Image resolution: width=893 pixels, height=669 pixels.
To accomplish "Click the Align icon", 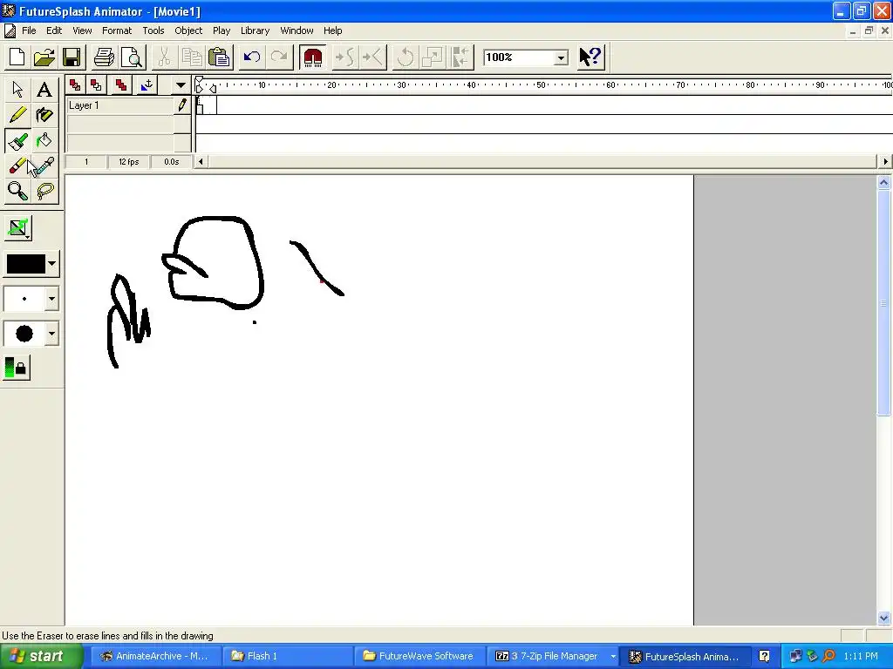I will click(x=460, y=57).
